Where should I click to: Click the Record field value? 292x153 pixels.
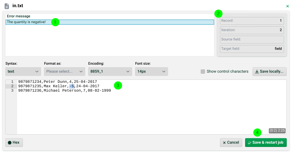point(281,21)
